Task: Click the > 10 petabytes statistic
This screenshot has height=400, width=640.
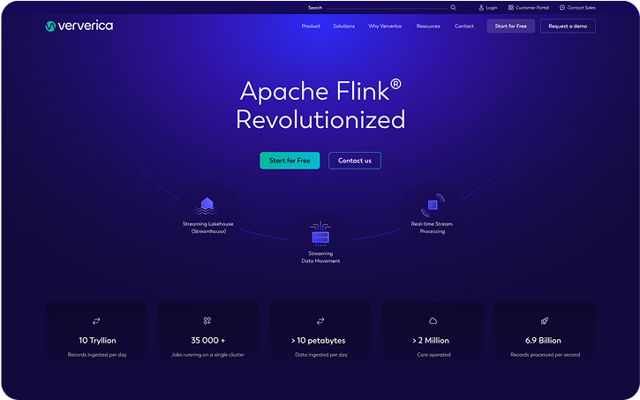Action: click(x=319, y=341)
